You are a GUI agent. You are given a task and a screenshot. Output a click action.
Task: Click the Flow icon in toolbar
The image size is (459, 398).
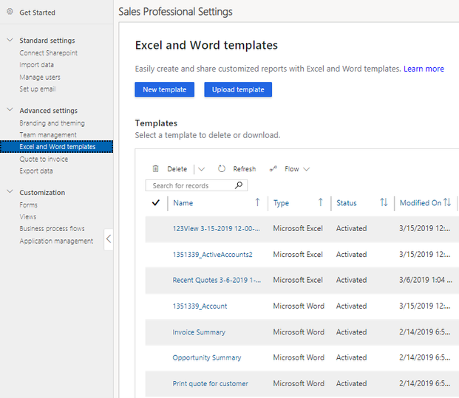273,169
